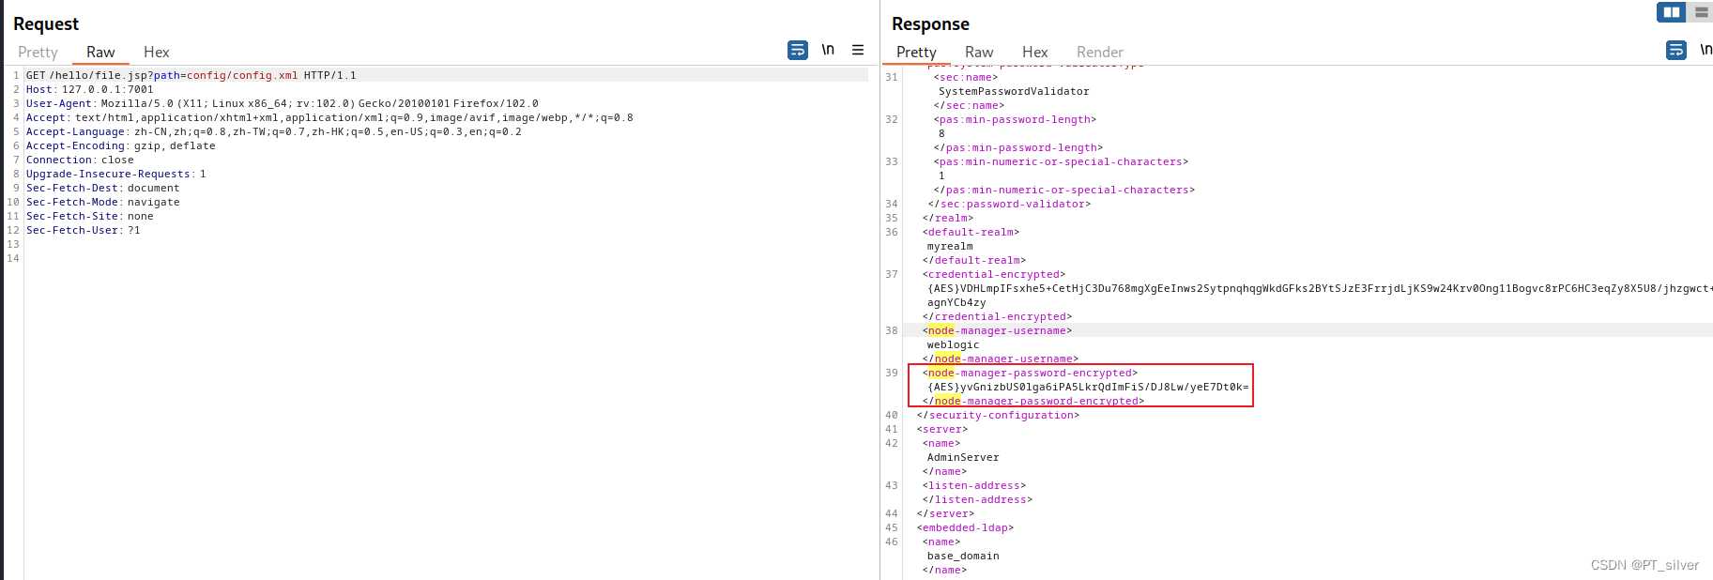The image size is (1713, 580).
Task: Click the opening listen-address tag
Action: 973,485
